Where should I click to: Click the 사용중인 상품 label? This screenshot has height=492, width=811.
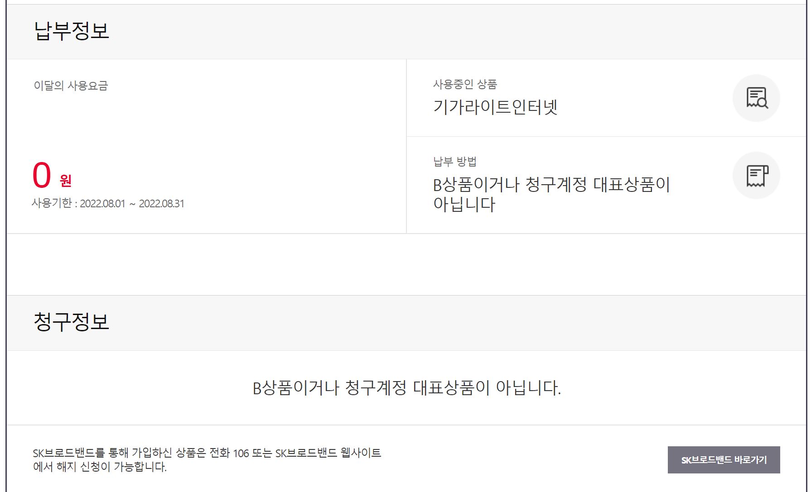pyautogui.click(x=465, y=84)
